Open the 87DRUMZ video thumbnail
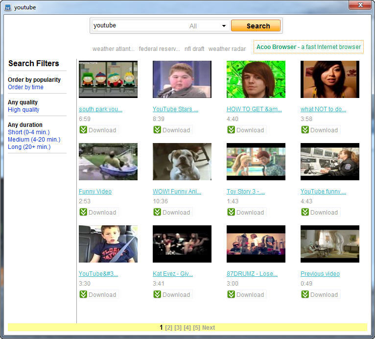This screenshot has width=375, height=339. [x=256, y=244]
